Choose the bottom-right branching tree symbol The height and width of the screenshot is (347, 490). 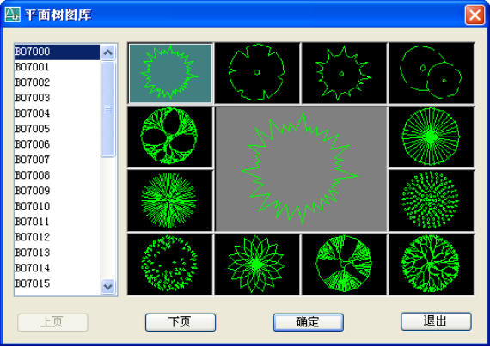(432, 265)
